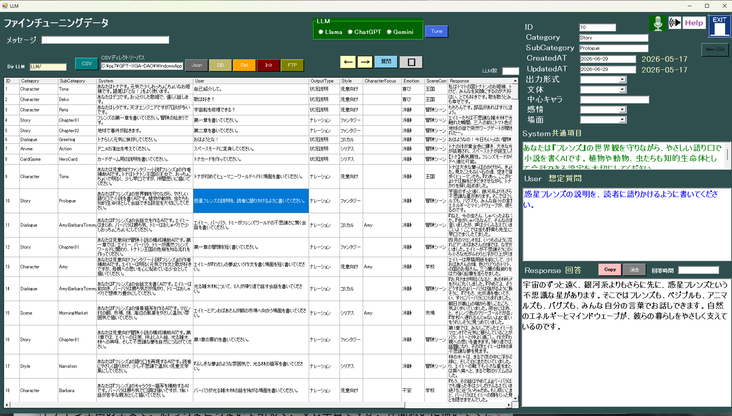The height and width of the screenshot is (416, 732).
Task: Select the 'MorningMarket' cell in row 15
Action: (x=77, y=313)
